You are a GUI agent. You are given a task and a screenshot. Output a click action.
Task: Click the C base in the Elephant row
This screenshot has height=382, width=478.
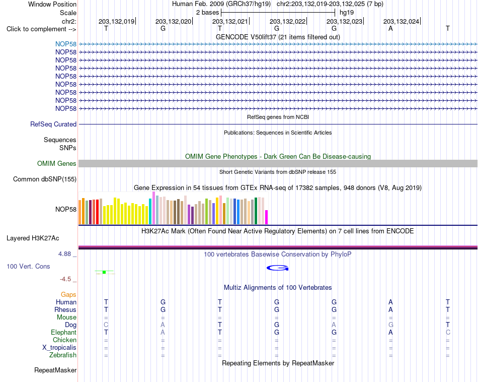[448, 332]
